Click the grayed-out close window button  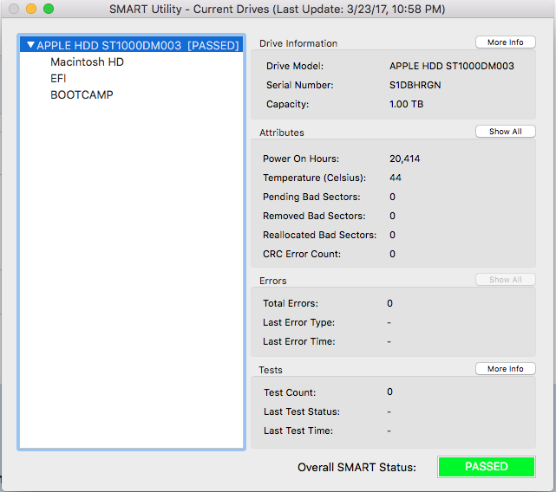[14, 9]
